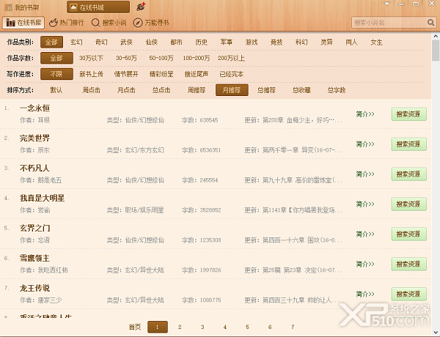The image size is (440, 337).
Task: Filter category by 科幻
Action: [x=301, y=42]
